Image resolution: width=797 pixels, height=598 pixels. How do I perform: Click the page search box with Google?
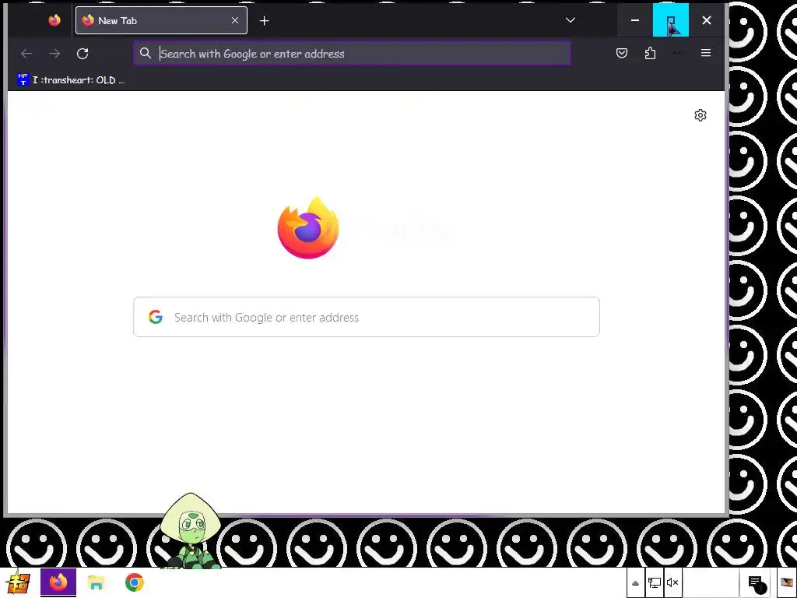(x=367, y=317)
